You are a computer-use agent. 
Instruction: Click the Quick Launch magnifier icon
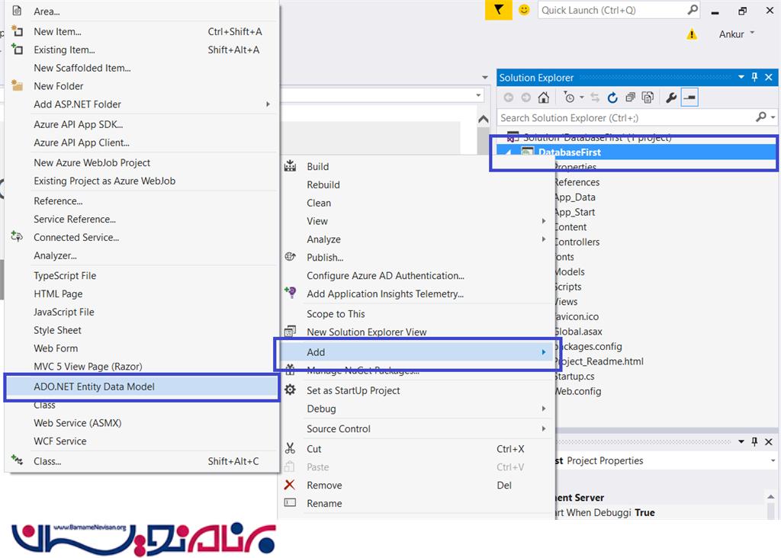(x=693, y=10)
